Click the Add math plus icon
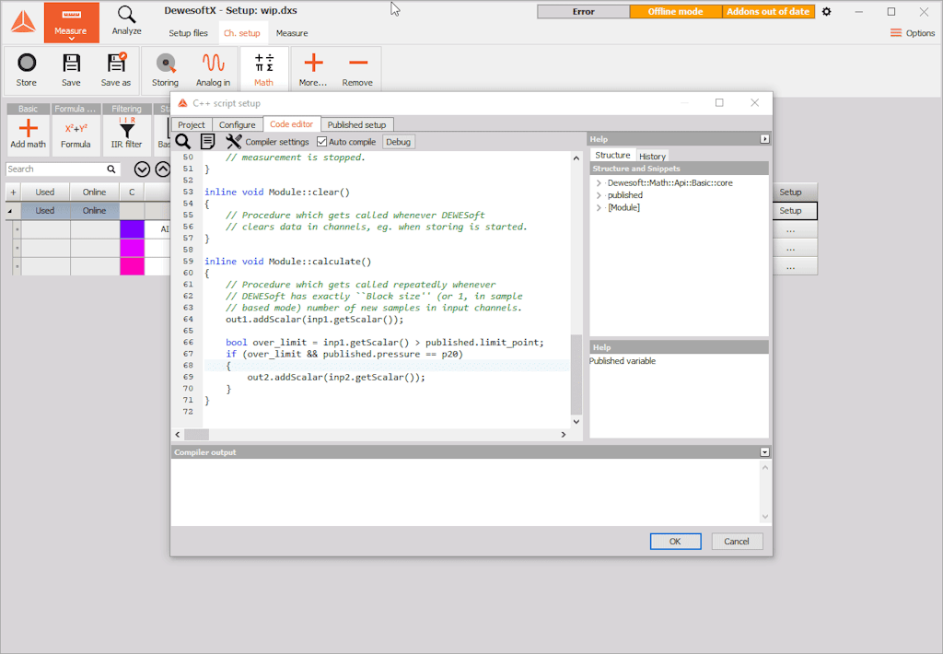The width and height of the screenshot is (943, 654). tap(29, 130)
